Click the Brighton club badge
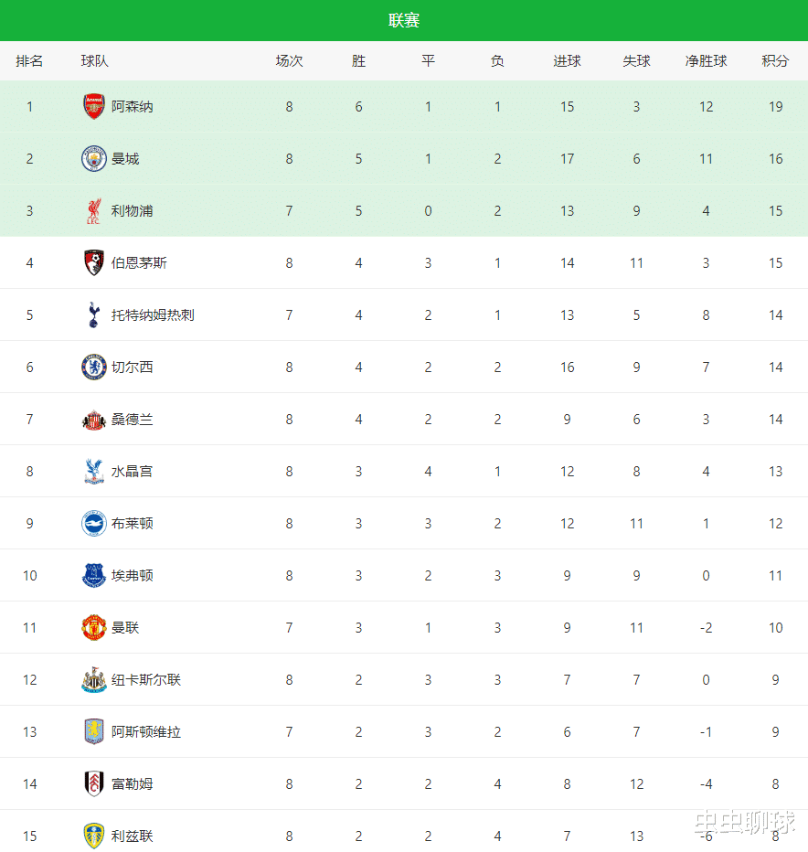Image resolution: width=808 pixels, height=852 pixels. click(x=94, y=524)
